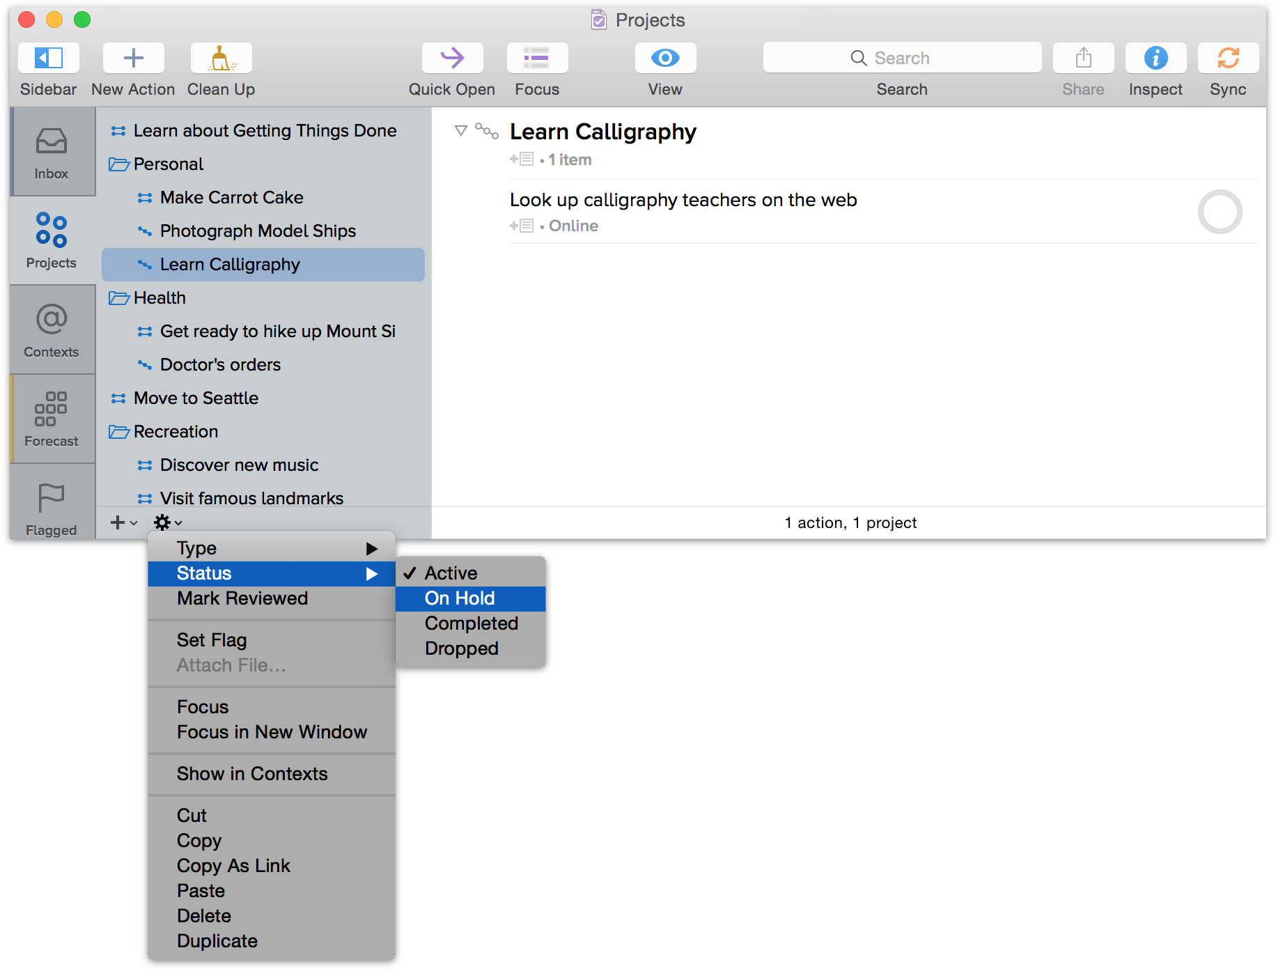Click the Health folder icon
The image size is (1276, 971).
click(x=119, y=298)
